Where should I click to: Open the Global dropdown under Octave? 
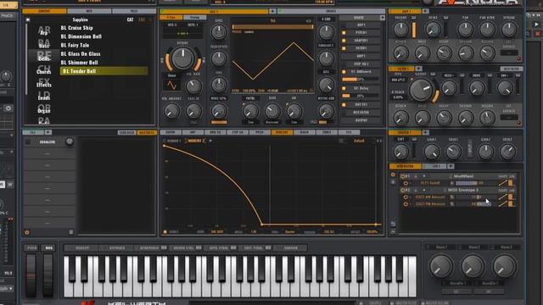coord(171,75)
